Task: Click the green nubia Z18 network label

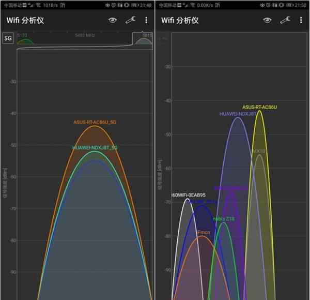Action: (x=224, y=219)
